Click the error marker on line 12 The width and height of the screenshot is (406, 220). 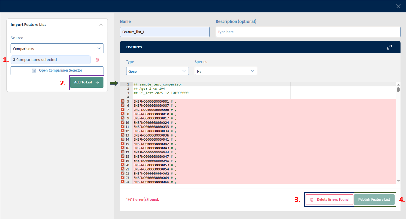click(x=123, y=131)
